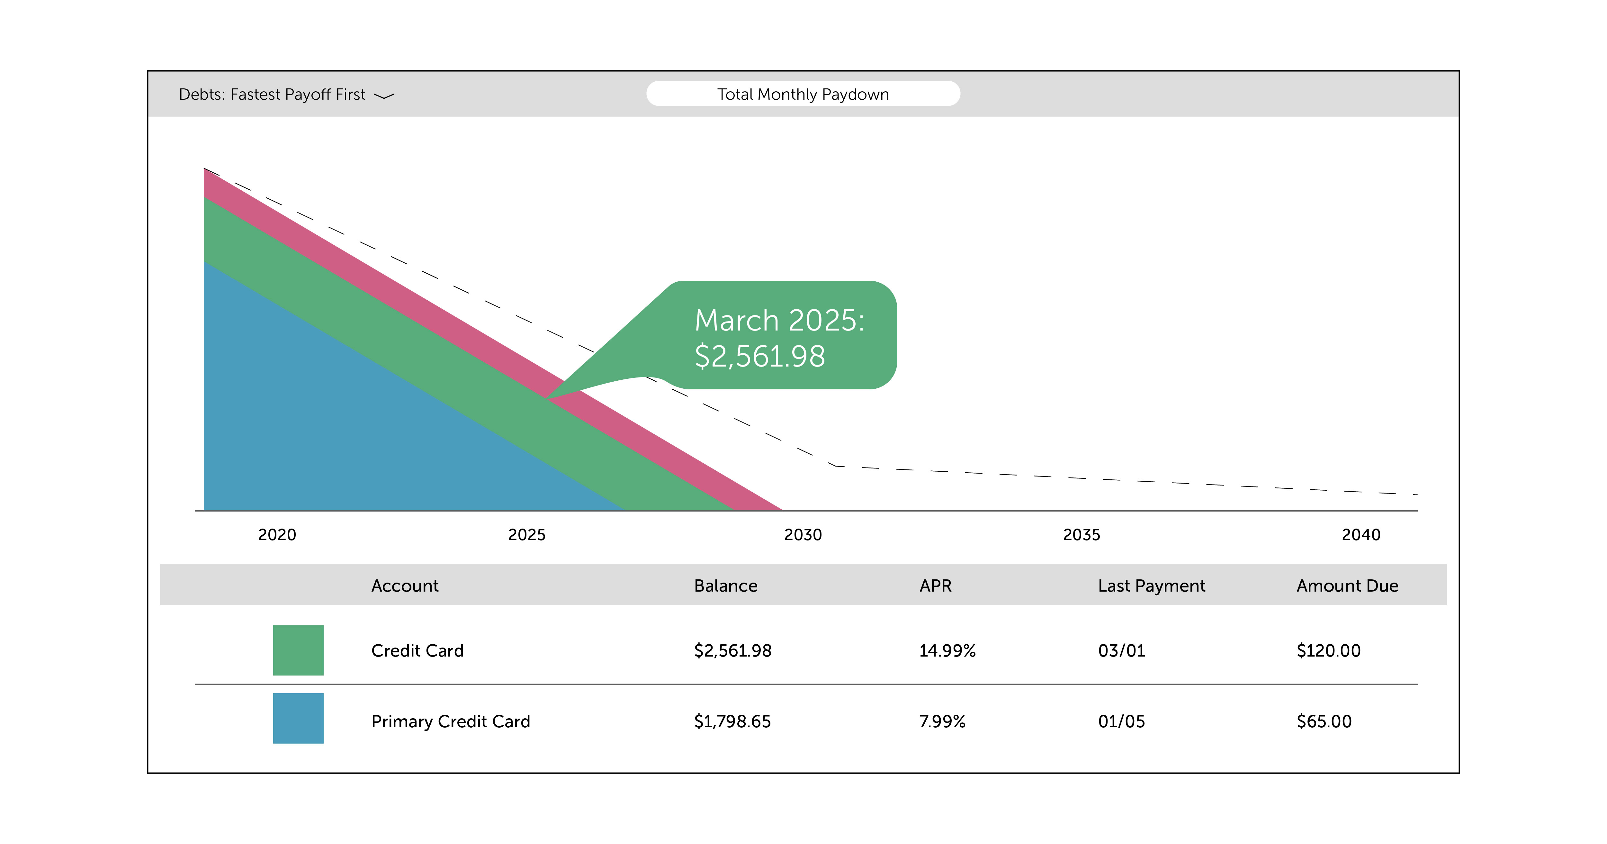Image resolution: width=1607 pixels, height=844 pixels.
Task: Sort by the Last Payment column header
Action: [1152, 585]
